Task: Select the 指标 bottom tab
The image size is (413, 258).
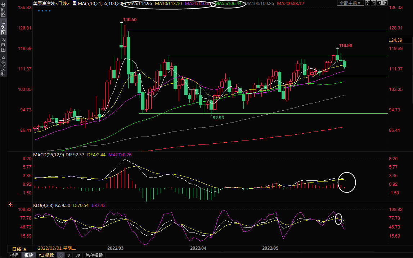Action: tap(14, 255)
